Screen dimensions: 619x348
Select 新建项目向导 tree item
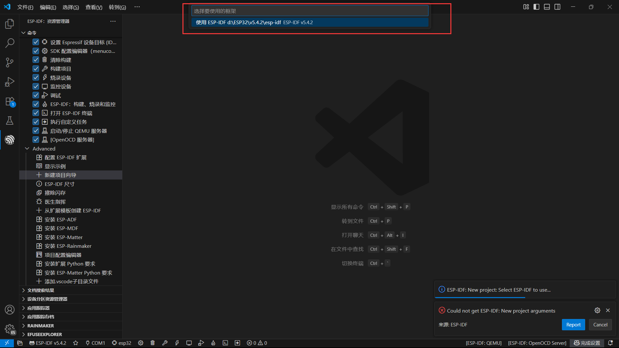(71, 175)
